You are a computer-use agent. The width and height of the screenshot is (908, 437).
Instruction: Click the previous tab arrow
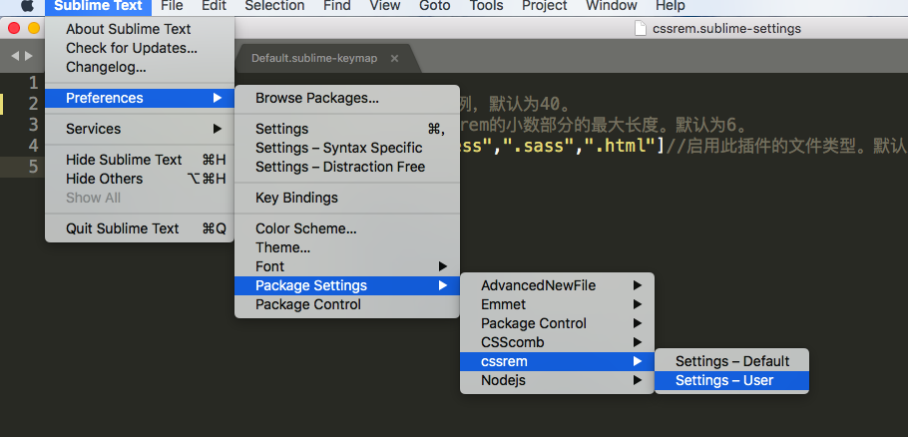point(14,56)
